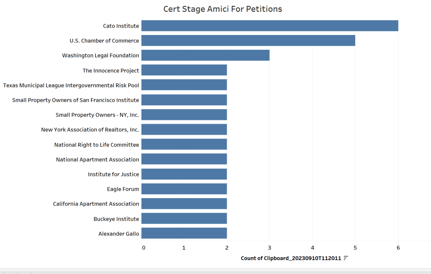
Task: Select the Eagle Forum bar
Action: click(x=184, y=189)
